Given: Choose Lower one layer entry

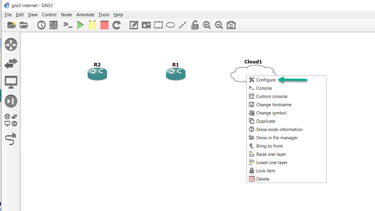Looking at the screenshot, I should click(287, 163).
